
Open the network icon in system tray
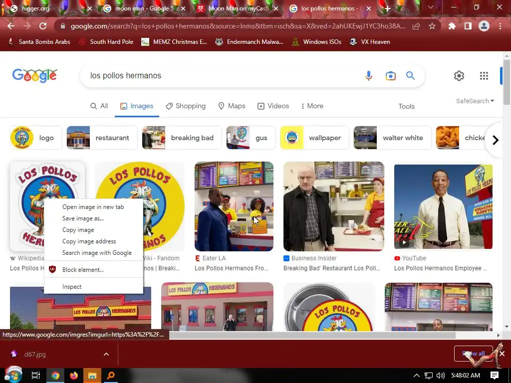(429, 376)
